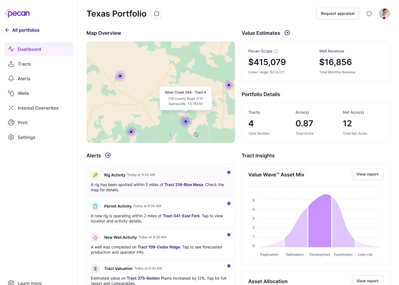
Task: Open Value Estimates arrow icon
Action: pyautogui.click(x=287, y=33)
